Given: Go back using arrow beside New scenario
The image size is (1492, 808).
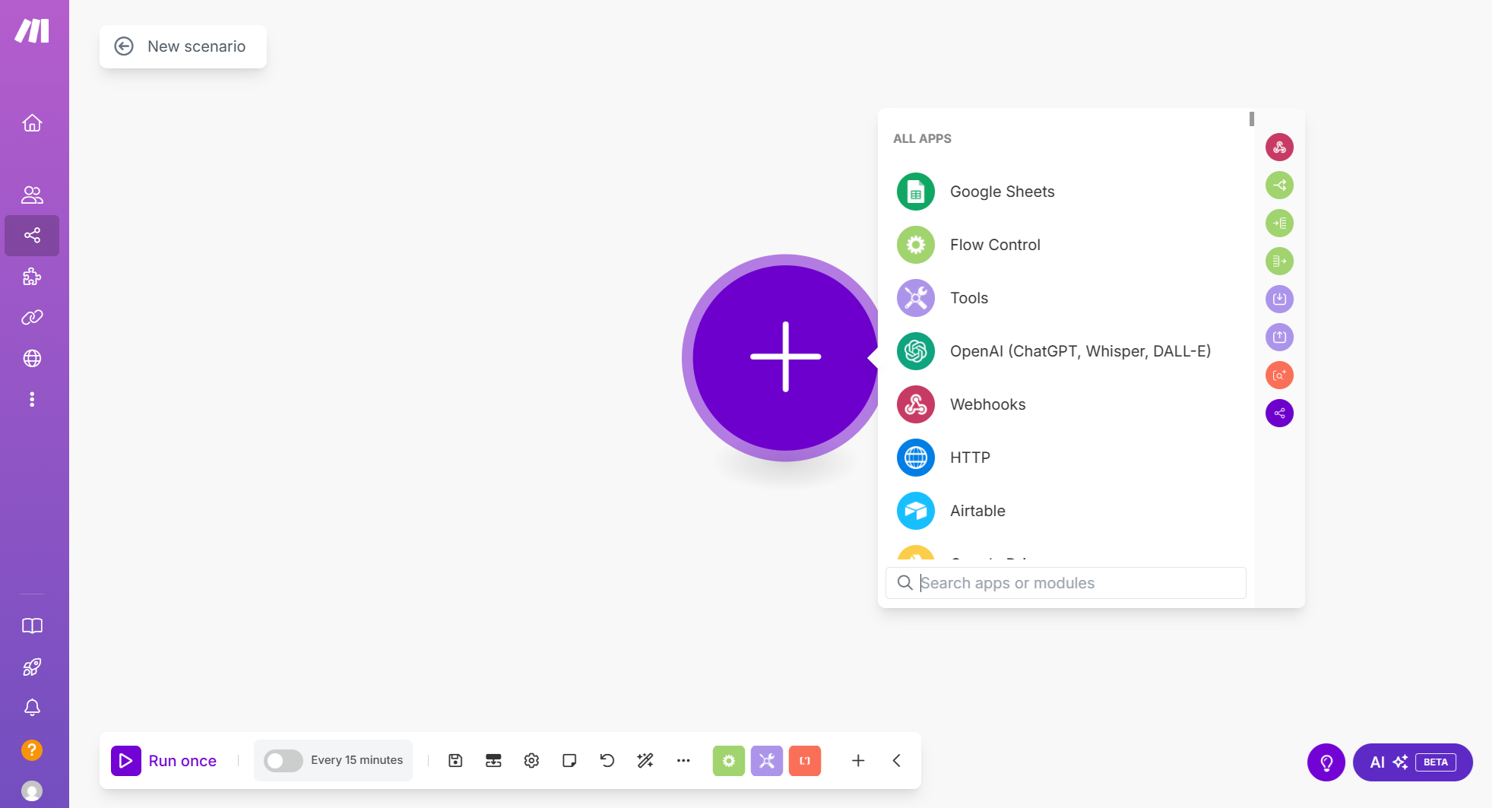Looking at the screenshot, I should pyautogui.click(x=124, y=46).
